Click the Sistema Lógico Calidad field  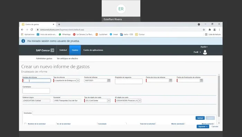36,100
